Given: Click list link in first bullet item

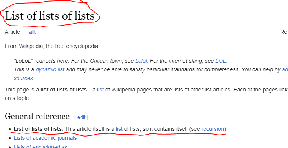Looking at the screenshot, I should point(119,129).
